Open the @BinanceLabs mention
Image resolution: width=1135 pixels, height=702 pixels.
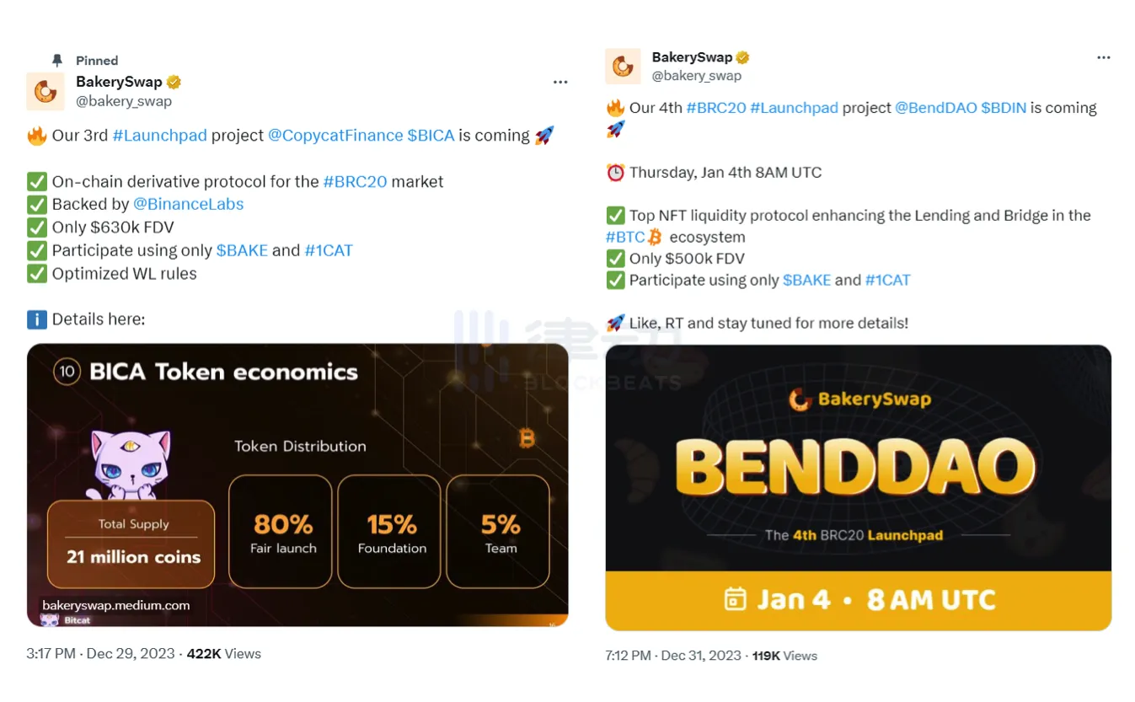(x=188, y=204)
